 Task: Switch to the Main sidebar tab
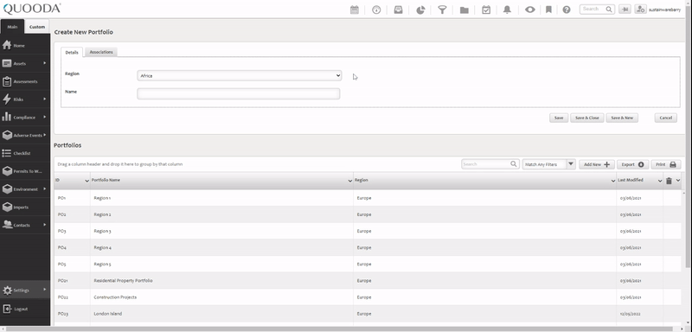click(x=12, y=27)
